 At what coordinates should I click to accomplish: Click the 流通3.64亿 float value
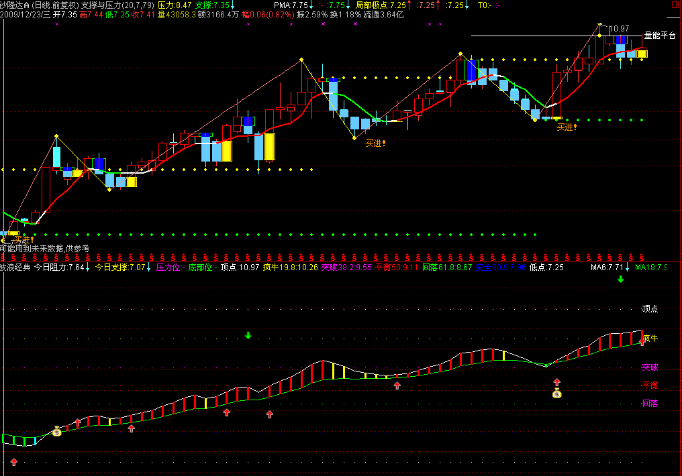pyautogui.click(x=384, y=15)
